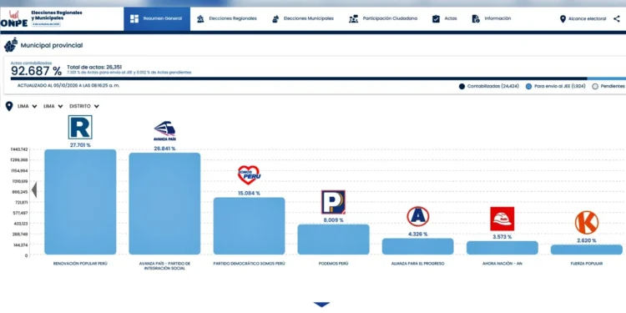
Task: Click the PODEMOS PERÚ axis label
Action: tap(333, 264)
